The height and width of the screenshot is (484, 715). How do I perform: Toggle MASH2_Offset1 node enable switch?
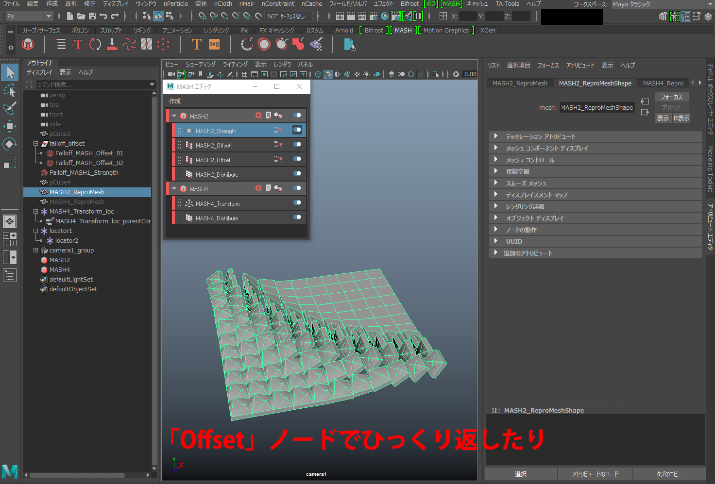(297, 145)
